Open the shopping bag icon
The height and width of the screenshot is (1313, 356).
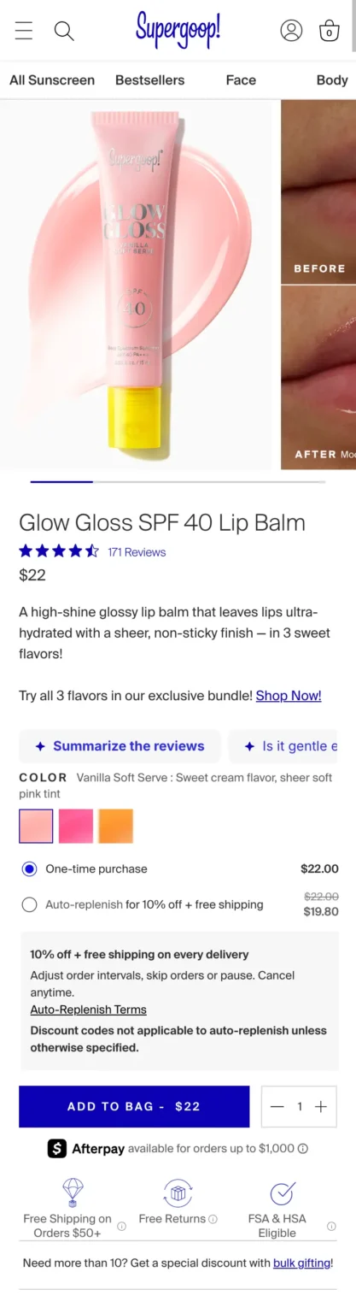329,31
